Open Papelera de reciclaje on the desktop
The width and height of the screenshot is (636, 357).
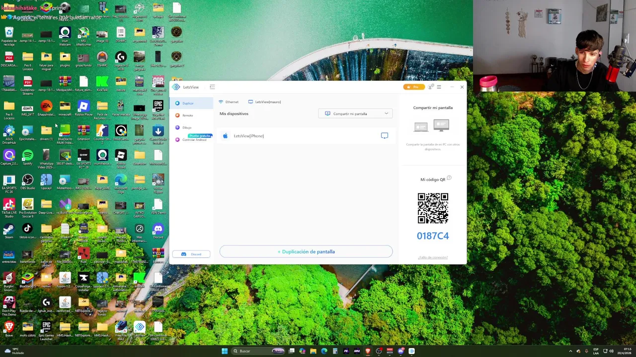pyautogui.click(x=9, y=36)
